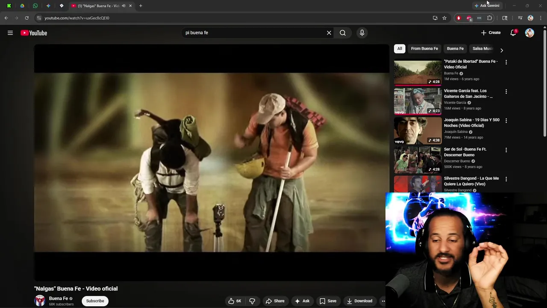Switch to the Google Drive pinned tab
The width and height of the screenshot is (547, 308).
22,6
